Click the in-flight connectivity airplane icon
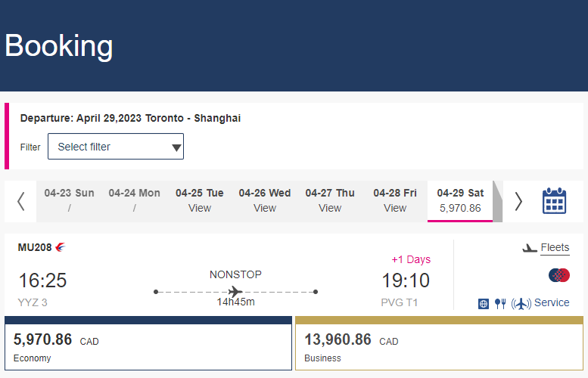Image resolution: width=588 pixels, height=378 pixels. tap(521, 303)
